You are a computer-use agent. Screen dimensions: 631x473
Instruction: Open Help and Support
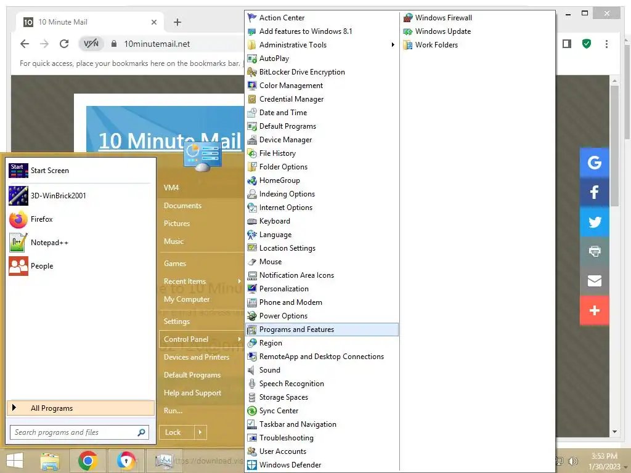pos(192,393)
